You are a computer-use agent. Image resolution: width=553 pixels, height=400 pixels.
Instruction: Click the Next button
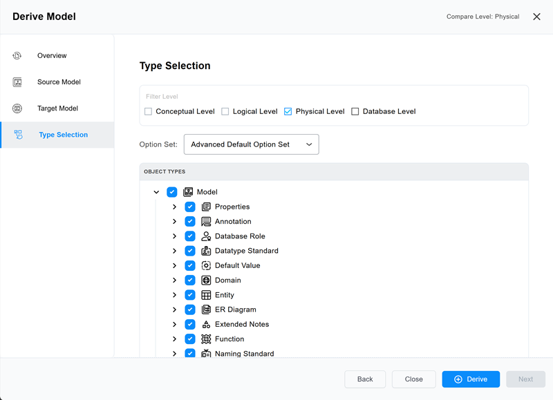(x=525, y=379)
